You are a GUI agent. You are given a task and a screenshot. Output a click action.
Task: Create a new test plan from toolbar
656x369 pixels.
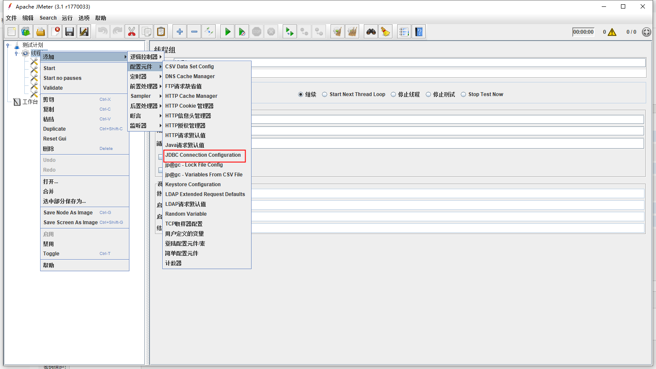click(12, 32)
